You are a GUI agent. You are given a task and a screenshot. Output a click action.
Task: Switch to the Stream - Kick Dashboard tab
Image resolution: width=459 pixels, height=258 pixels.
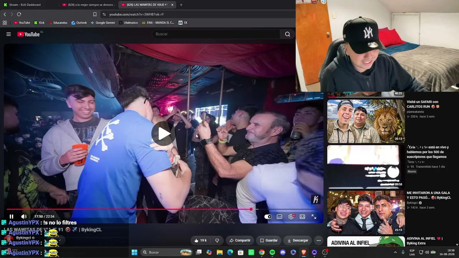(x=29, y=5)
